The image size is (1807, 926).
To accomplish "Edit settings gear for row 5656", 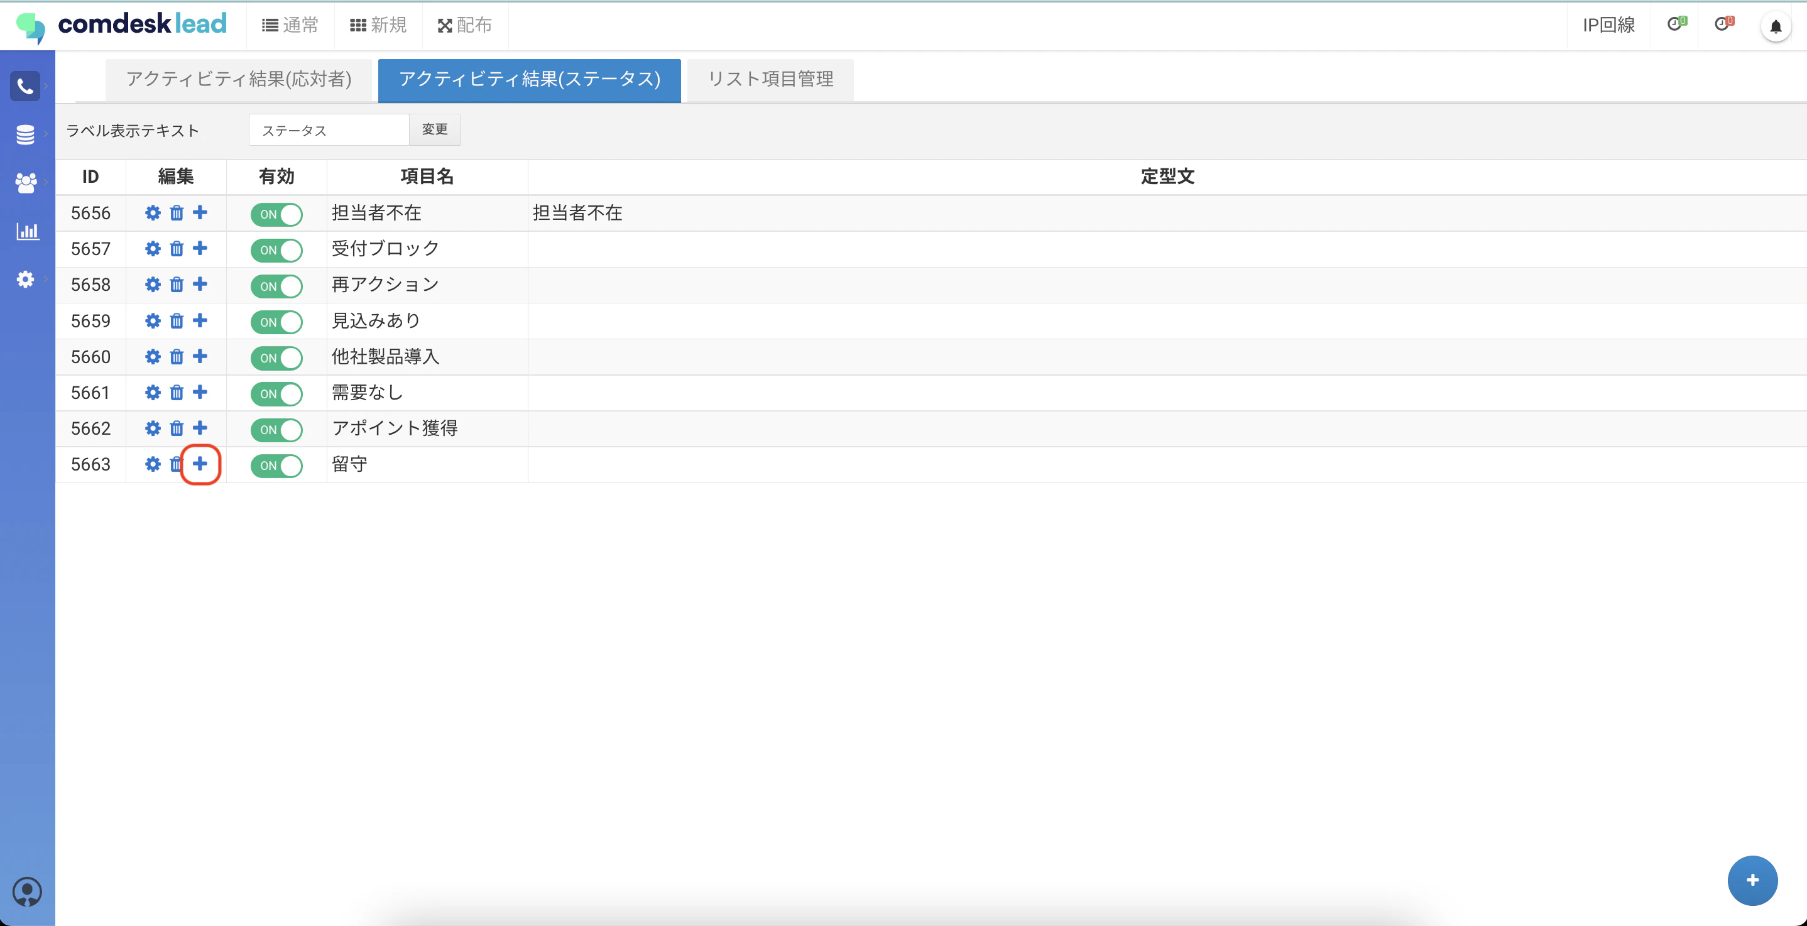I will 153,212.
